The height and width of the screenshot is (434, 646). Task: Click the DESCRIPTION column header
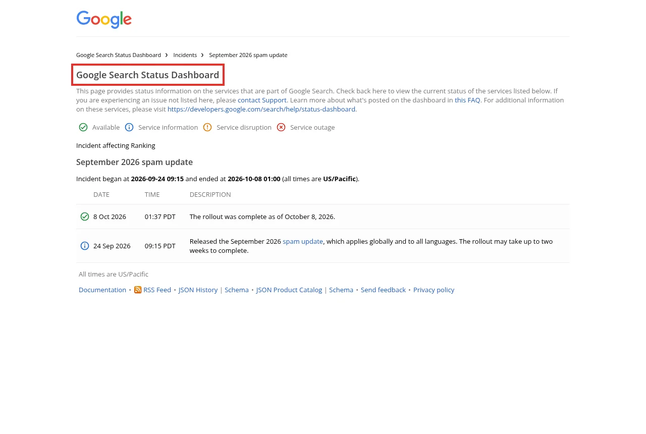[x=210, y=194]
